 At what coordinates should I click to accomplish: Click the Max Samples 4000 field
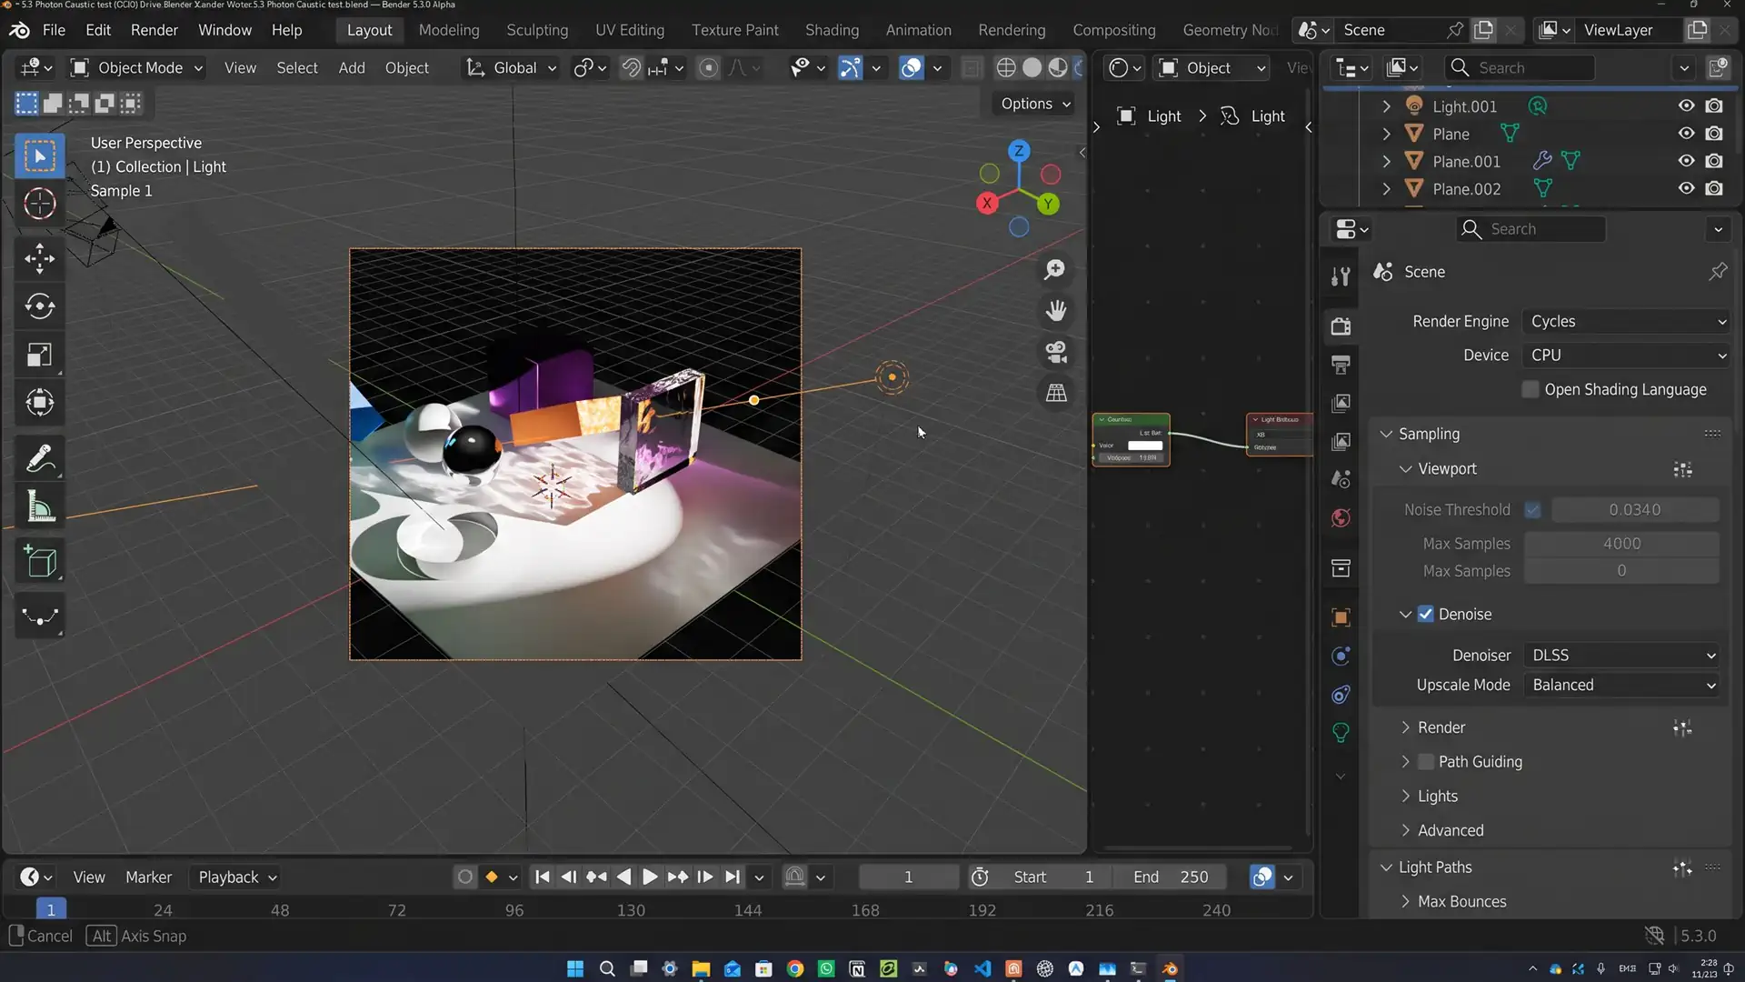coord(1621,544)
